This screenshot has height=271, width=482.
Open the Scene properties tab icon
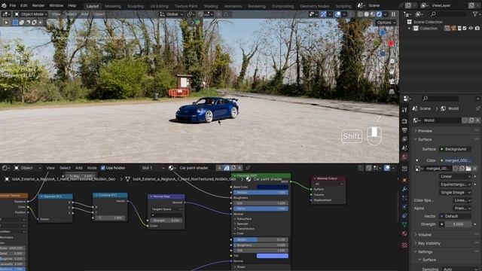(x=404, y=148)
